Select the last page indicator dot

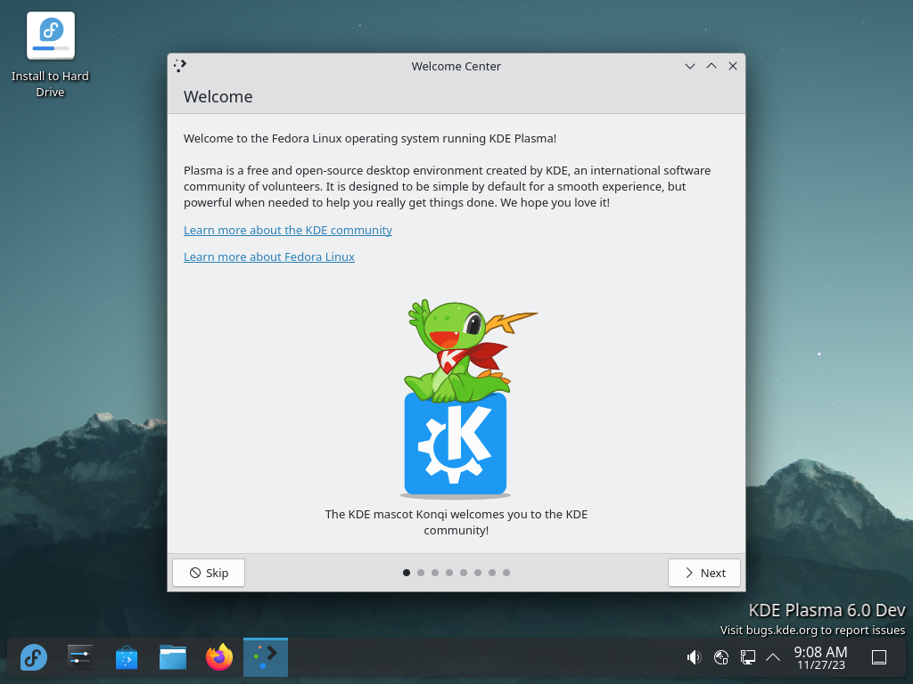pyautogui.click(x=506, y=573)
